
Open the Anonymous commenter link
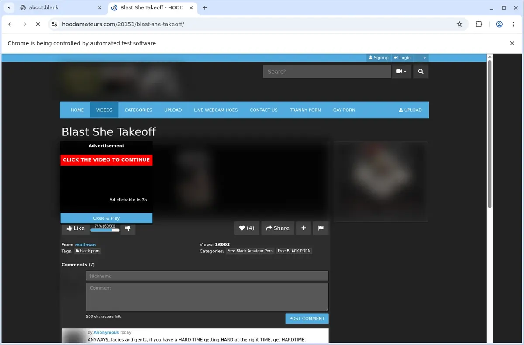106,332
